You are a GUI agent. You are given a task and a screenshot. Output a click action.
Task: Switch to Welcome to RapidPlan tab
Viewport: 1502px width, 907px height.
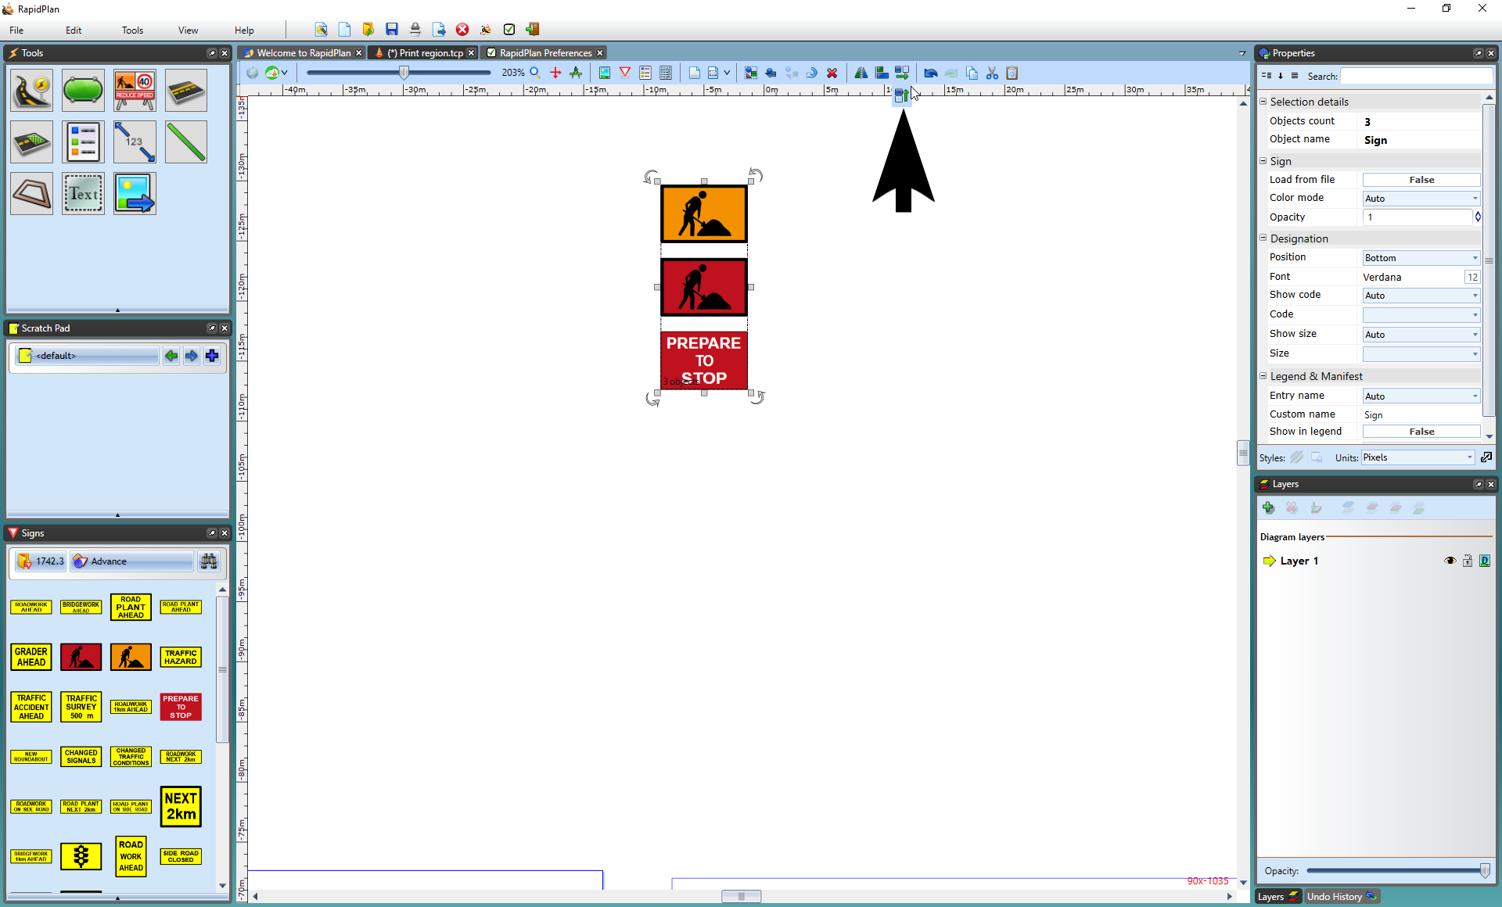(304, 53)
